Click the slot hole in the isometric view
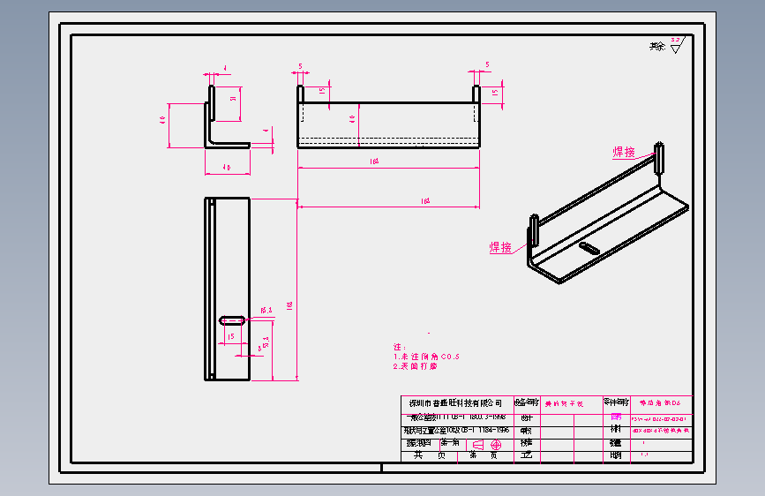The image size is (765, 496). click(589, 248)
